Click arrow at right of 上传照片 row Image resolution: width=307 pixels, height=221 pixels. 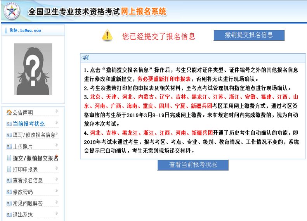coord(57,145)
